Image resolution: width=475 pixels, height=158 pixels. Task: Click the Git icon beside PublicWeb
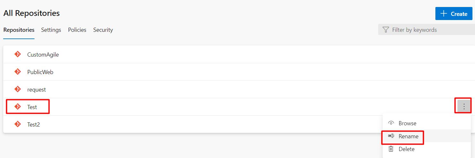[x=18, y=72]
